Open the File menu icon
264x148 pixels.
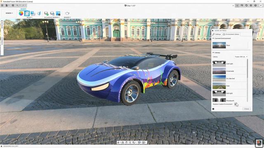[x=7, y=5]
